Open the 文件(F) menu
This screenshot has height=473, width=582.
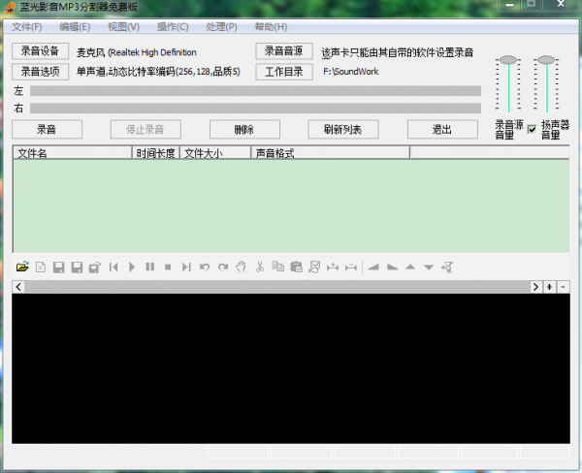[x=26, y=26]
